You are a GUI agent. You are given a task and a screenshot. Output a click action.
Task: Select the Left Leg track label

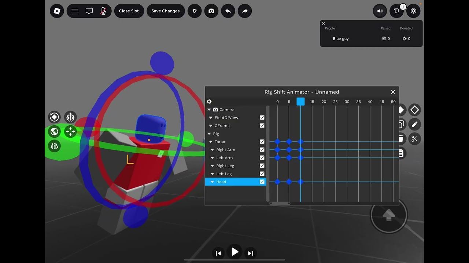(224, 174)
